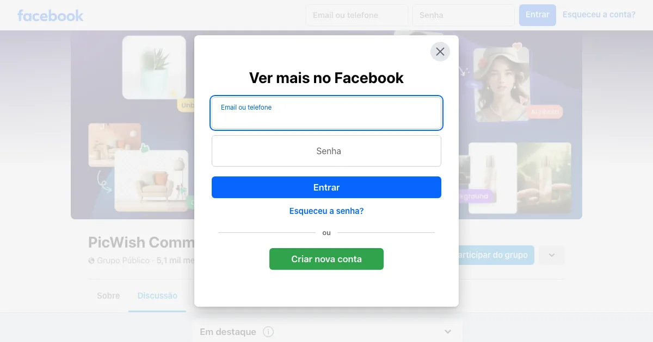Click the Senha field in the dialog
The height and width of the screenshot is (342, 653).
[x=326, y=151]
